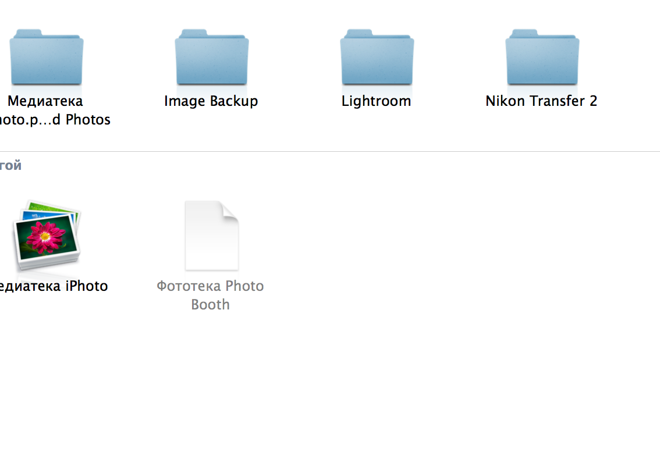Select the Image Backup folder icon
Screen dimensions: 660x470
(x=212, y=57)
